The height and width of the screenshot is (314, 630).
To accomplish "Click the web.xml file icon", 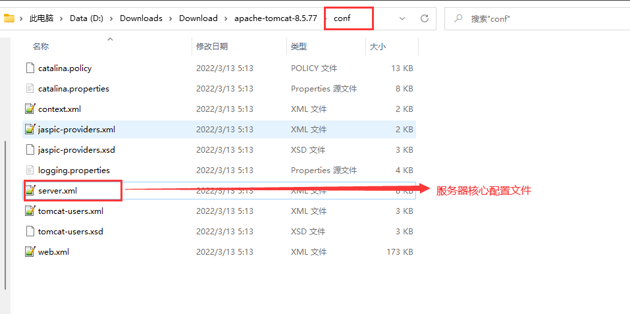I will 30,251.
